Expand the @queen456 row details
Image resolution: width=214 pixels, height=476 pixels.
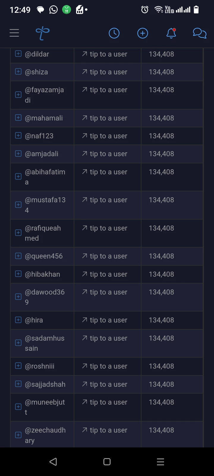(18, 256)
